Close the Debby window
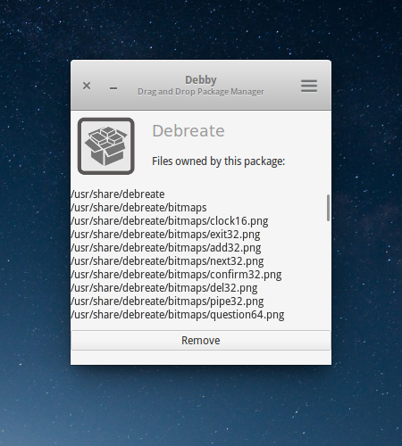 (87, 86)
